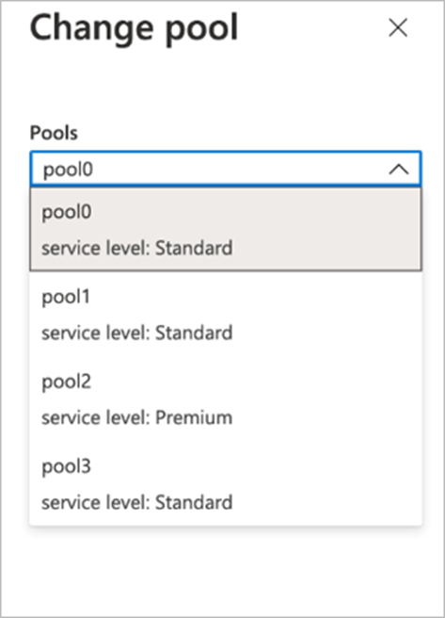
Task: Click pool1's "service level: Standard" line
Action: [x=137, y=333]
